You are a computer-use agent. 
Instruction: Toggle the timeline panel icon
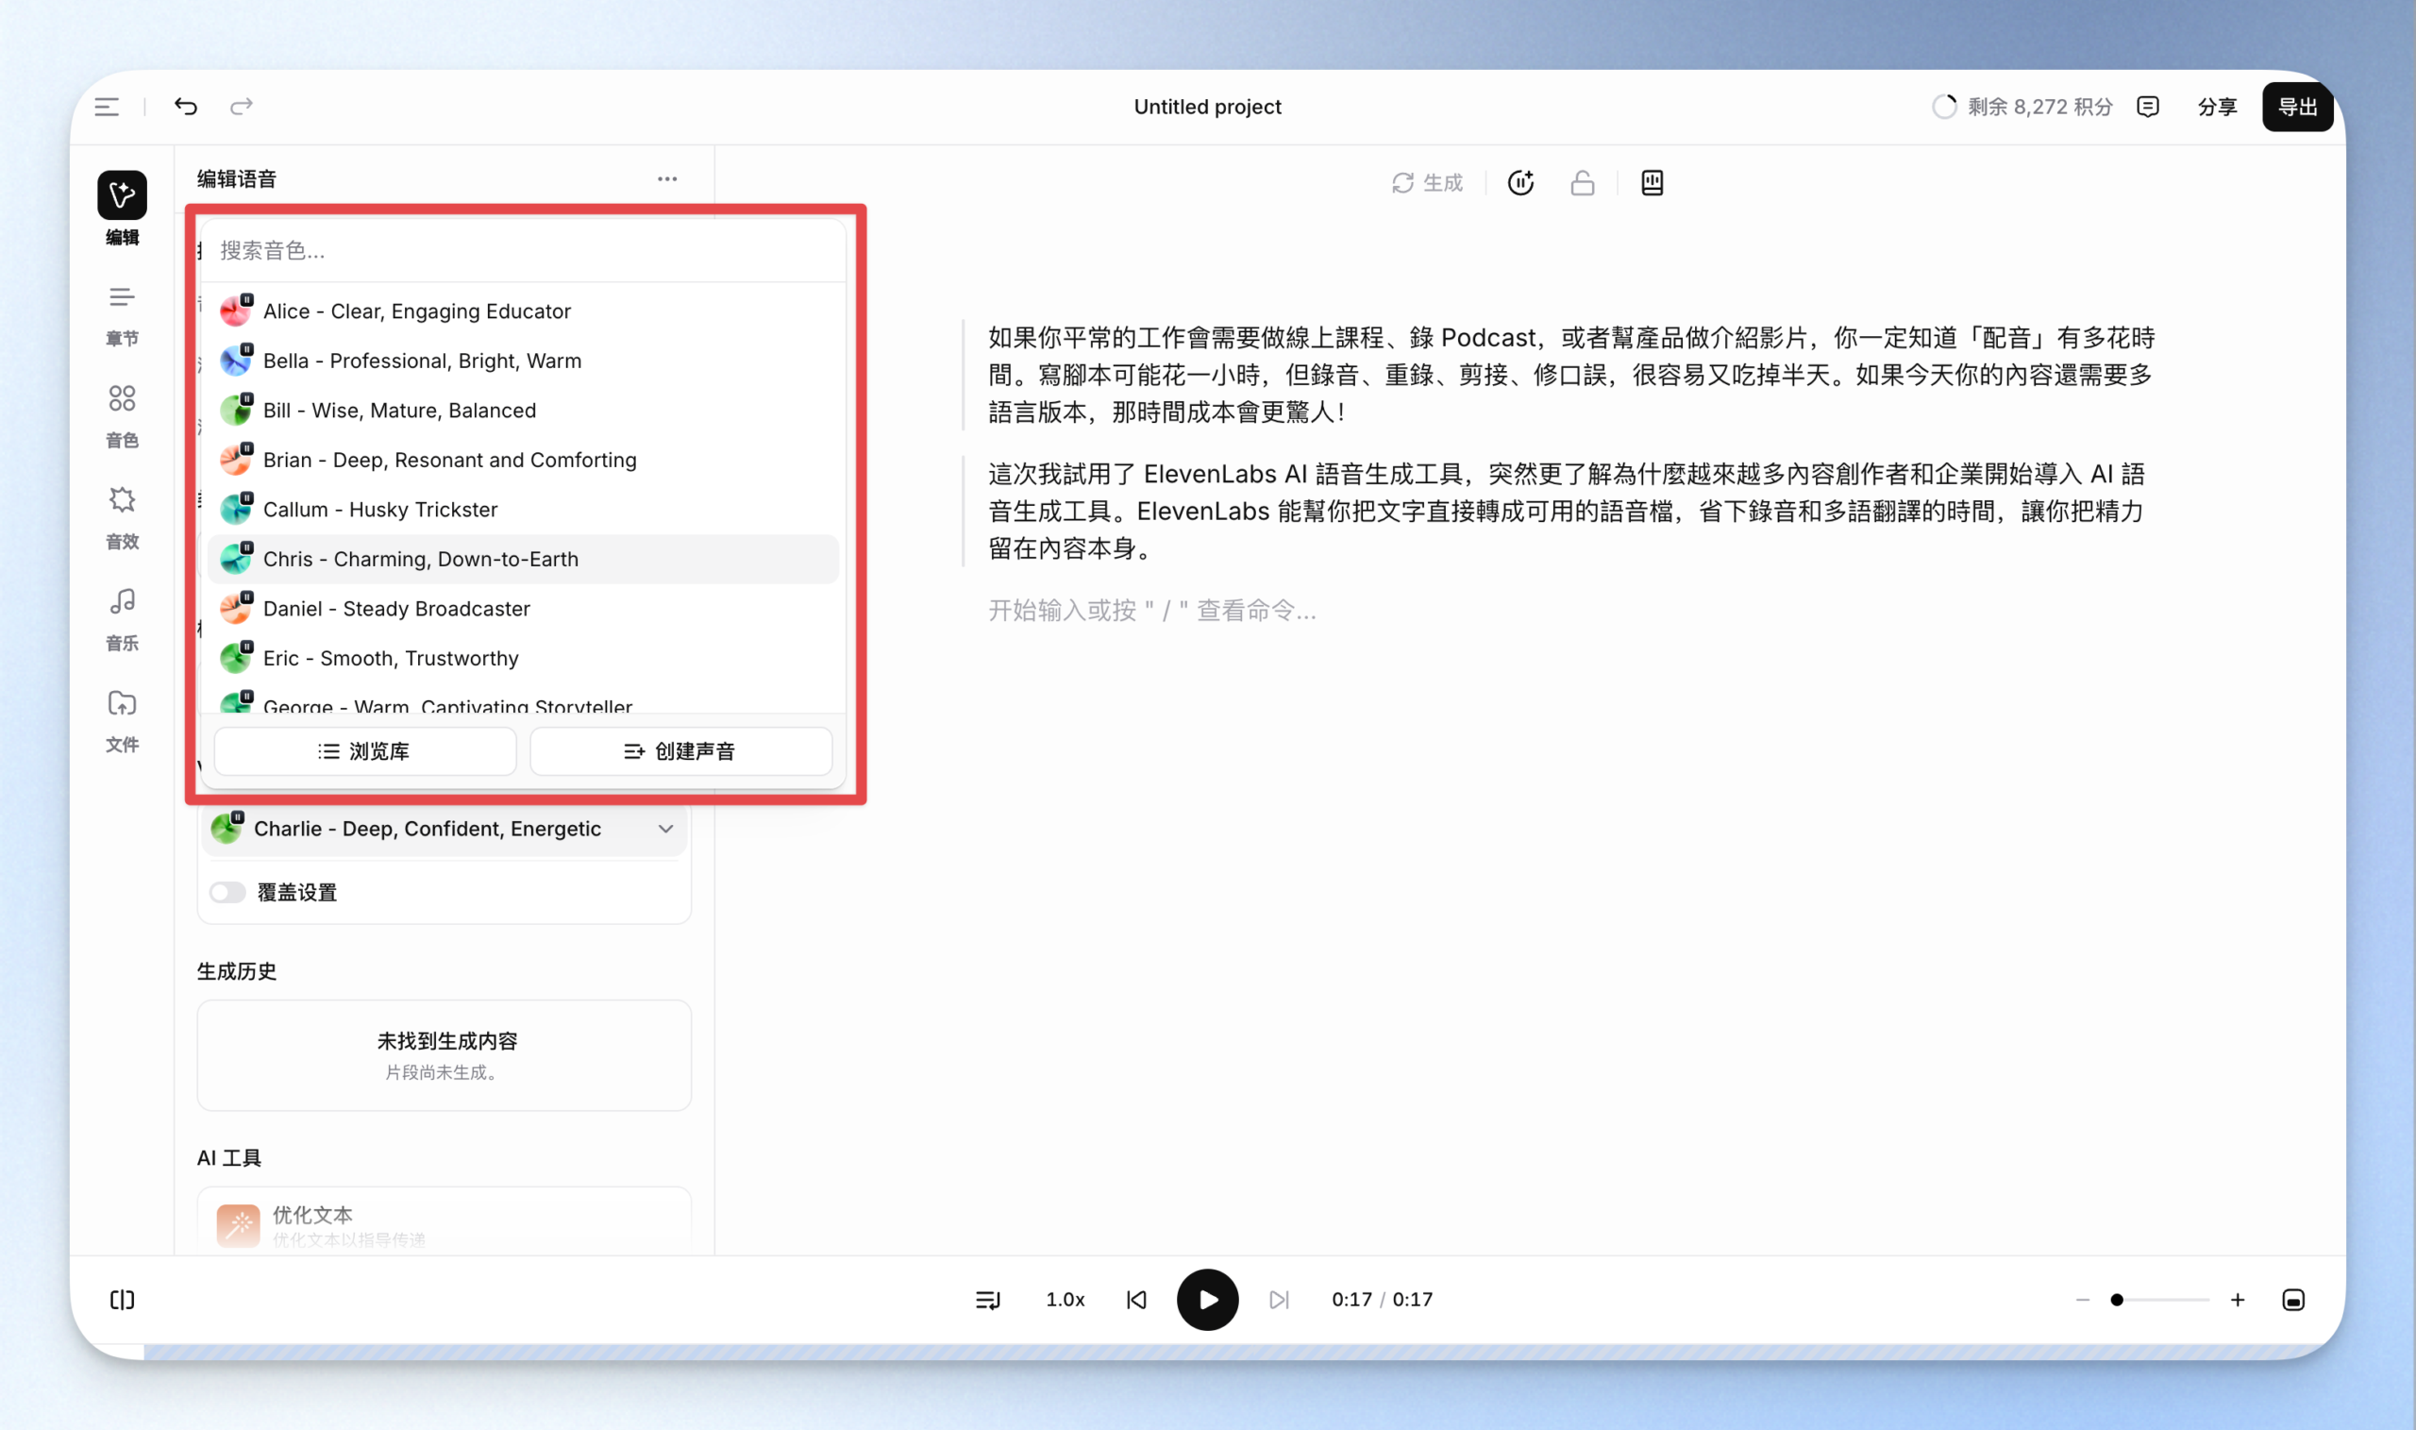2293,1301
